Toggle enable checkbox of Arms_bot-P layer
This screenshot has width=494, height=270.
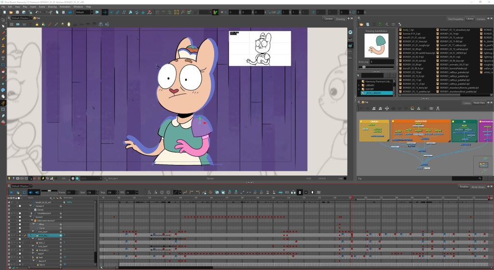tap(9, 246)
